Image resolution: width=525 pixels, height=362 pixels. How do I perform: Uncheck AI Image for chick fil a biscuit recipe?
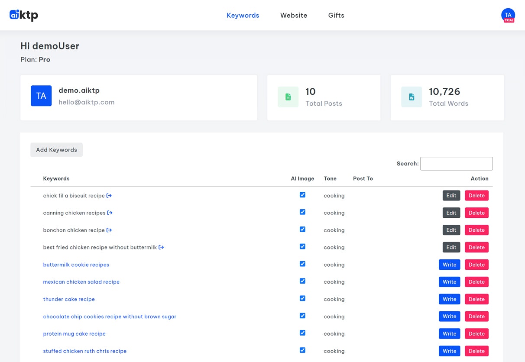click(302, 195)
